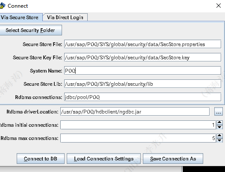
Task: Click the Connect window app icon
Action: click(2, 6)
